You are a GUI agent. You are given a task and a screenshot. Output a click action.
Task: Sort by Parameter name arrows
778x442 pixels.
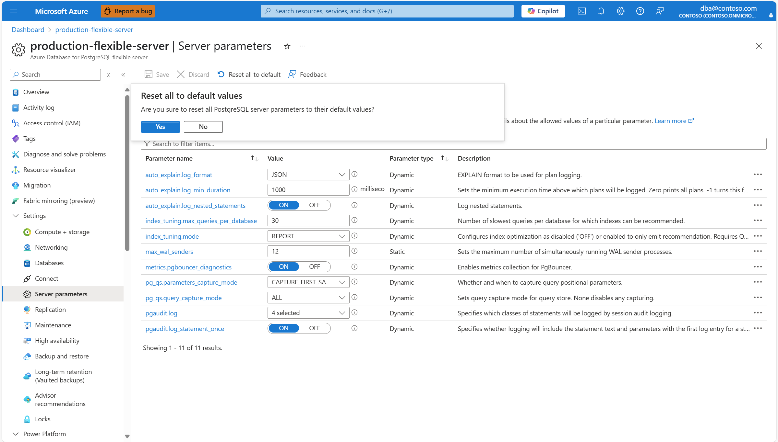pyautogui.click(x=254, y=158)
